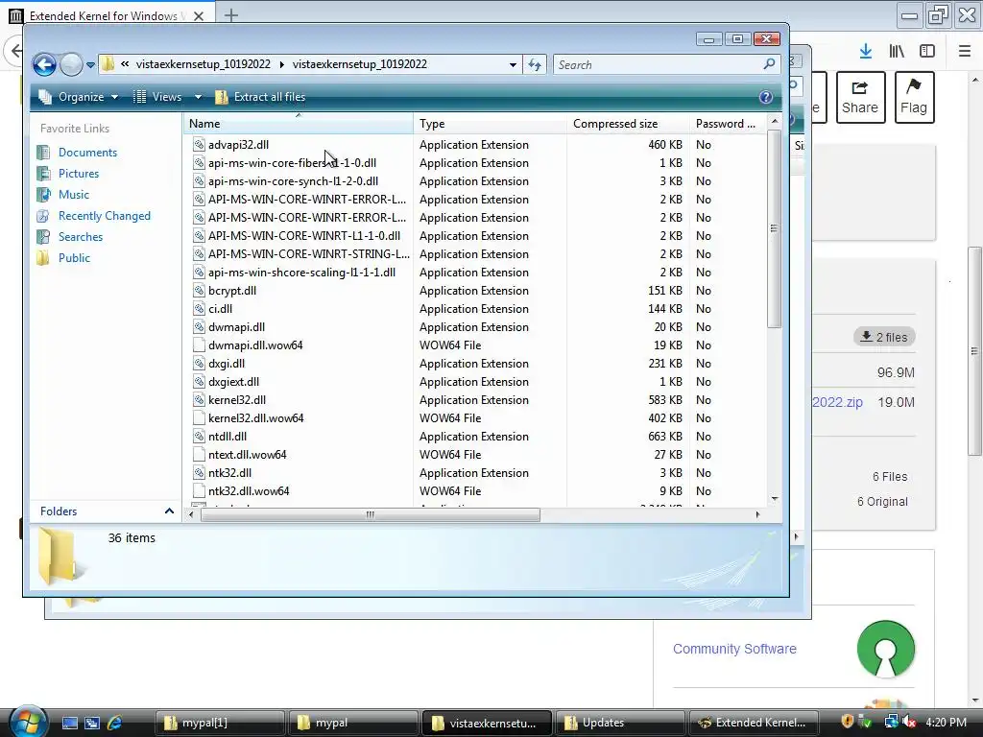Image resolution: width=983 pixels, height=737 pixels.
Task: Expand the Views dropdown arrow
Action: pos(198,97)
